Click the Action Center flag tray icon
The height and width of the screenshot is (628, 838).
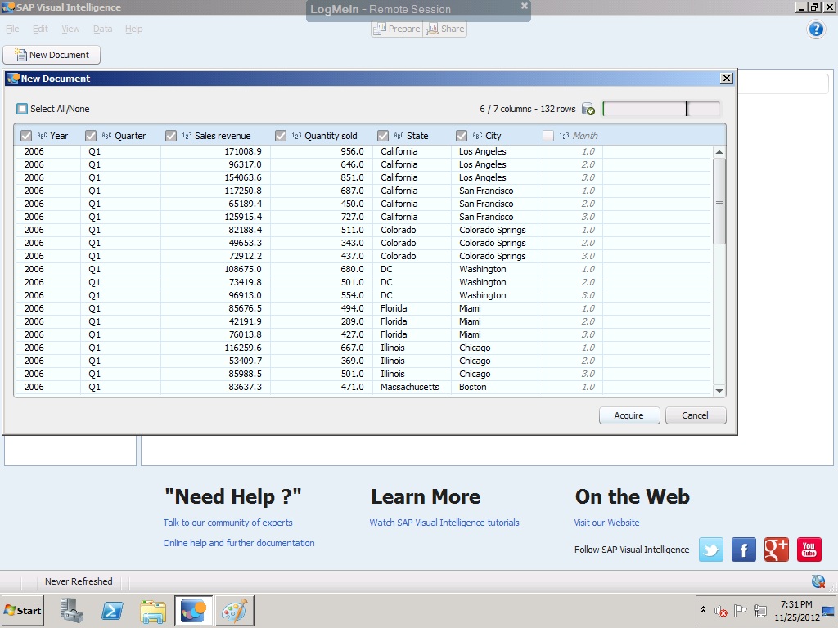pyautogui.click(x=740, y=610)
